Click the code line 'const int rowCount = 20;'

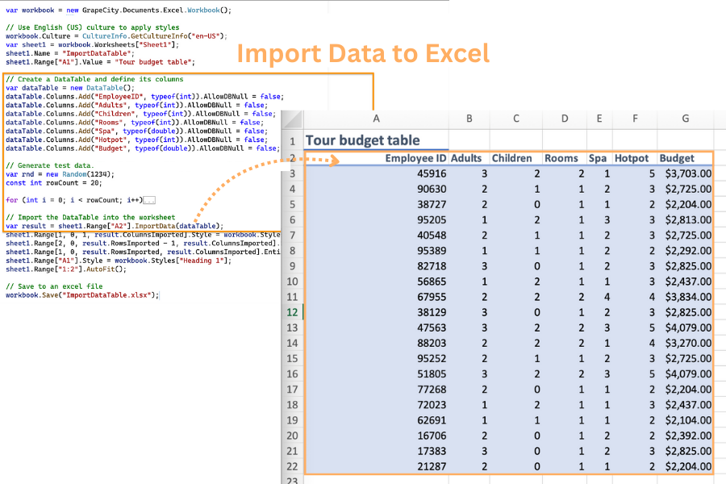click(x=54, y=183)
